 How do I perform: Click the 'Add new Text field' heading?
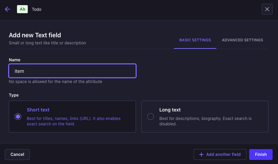point(35,35)
